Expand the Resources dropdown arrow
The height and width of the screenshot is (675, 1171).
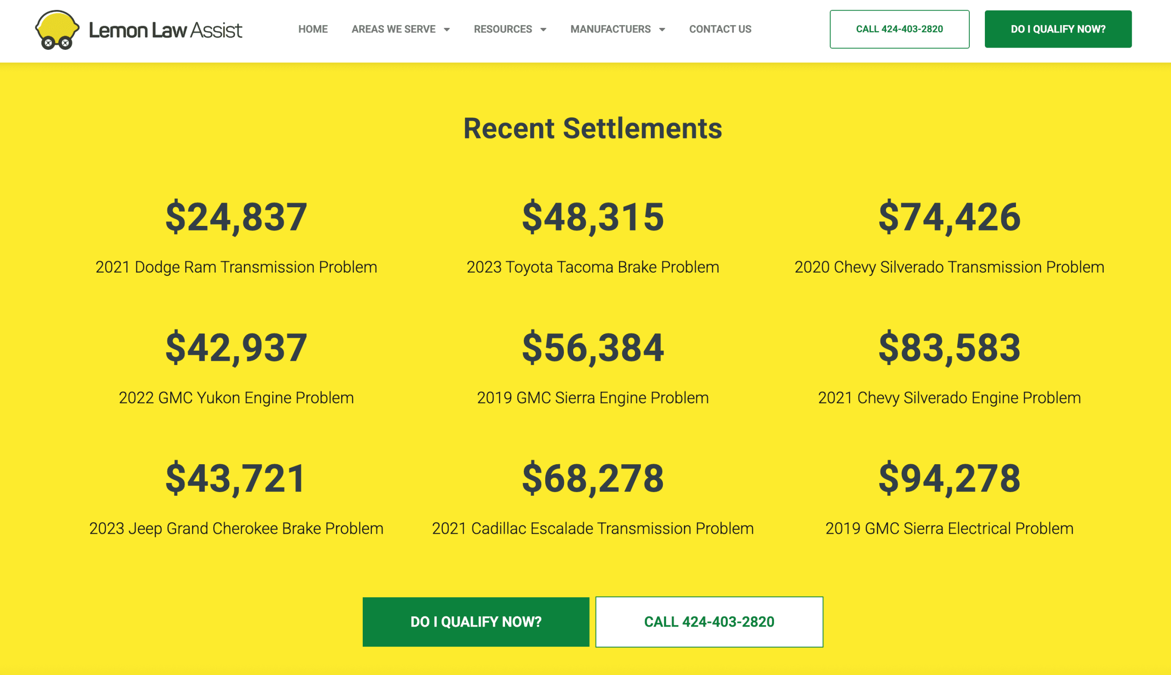point(543,30)
